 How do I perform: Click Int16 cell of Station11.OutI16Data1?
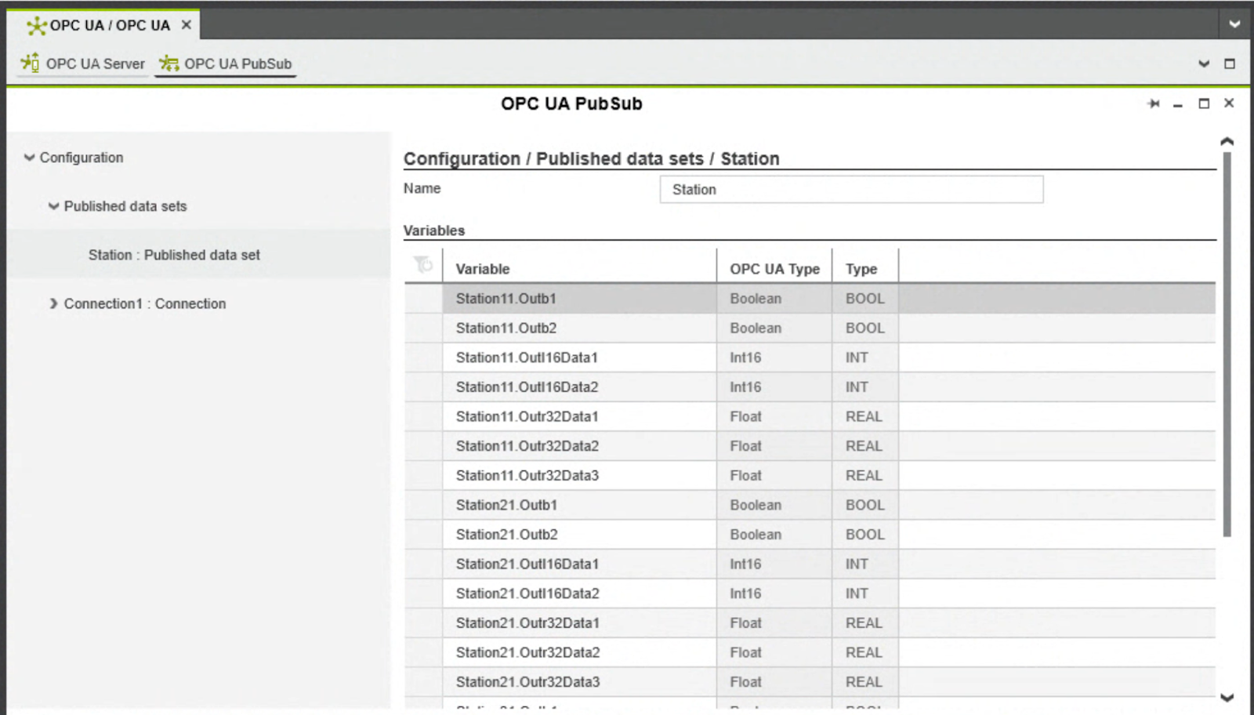point(774,357)
